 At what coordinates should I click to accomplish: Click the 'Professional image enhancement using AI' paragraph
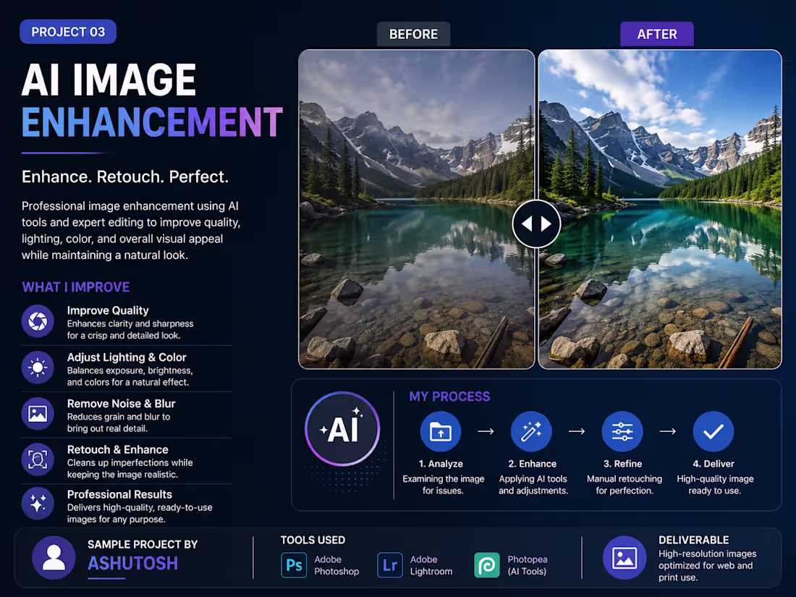[131, 230]
